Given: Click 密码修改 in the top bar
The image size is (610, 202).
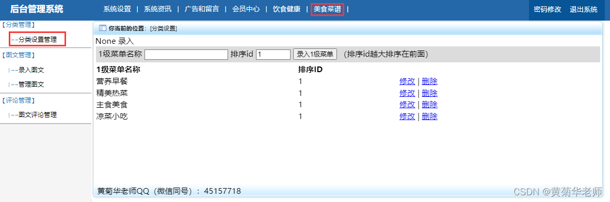Looking at the screenshot, I should pos(548,10).
